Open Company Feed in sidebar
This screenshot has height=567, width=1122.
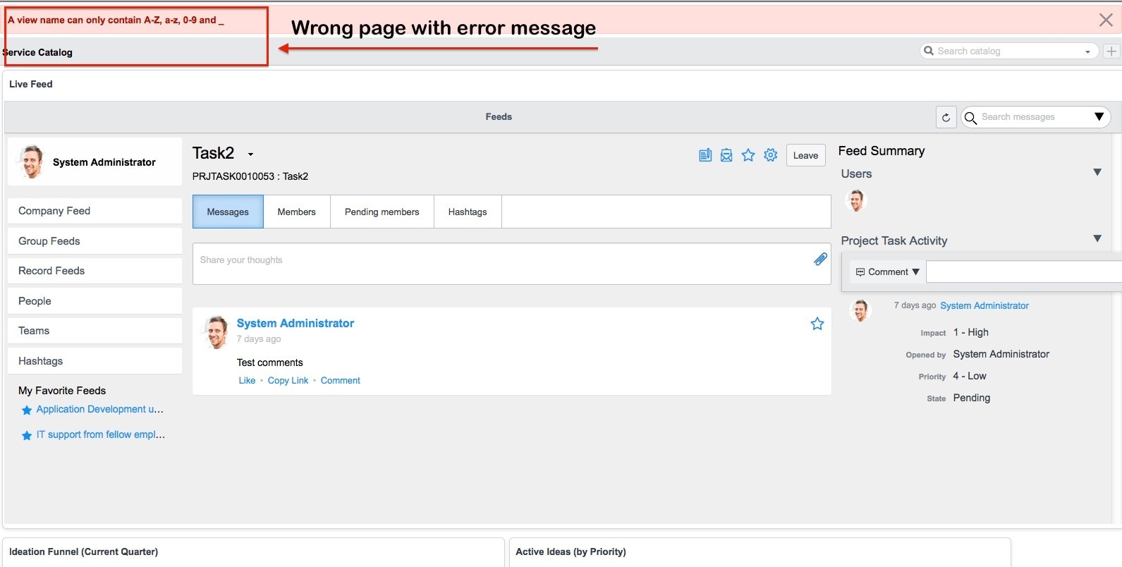94,211
